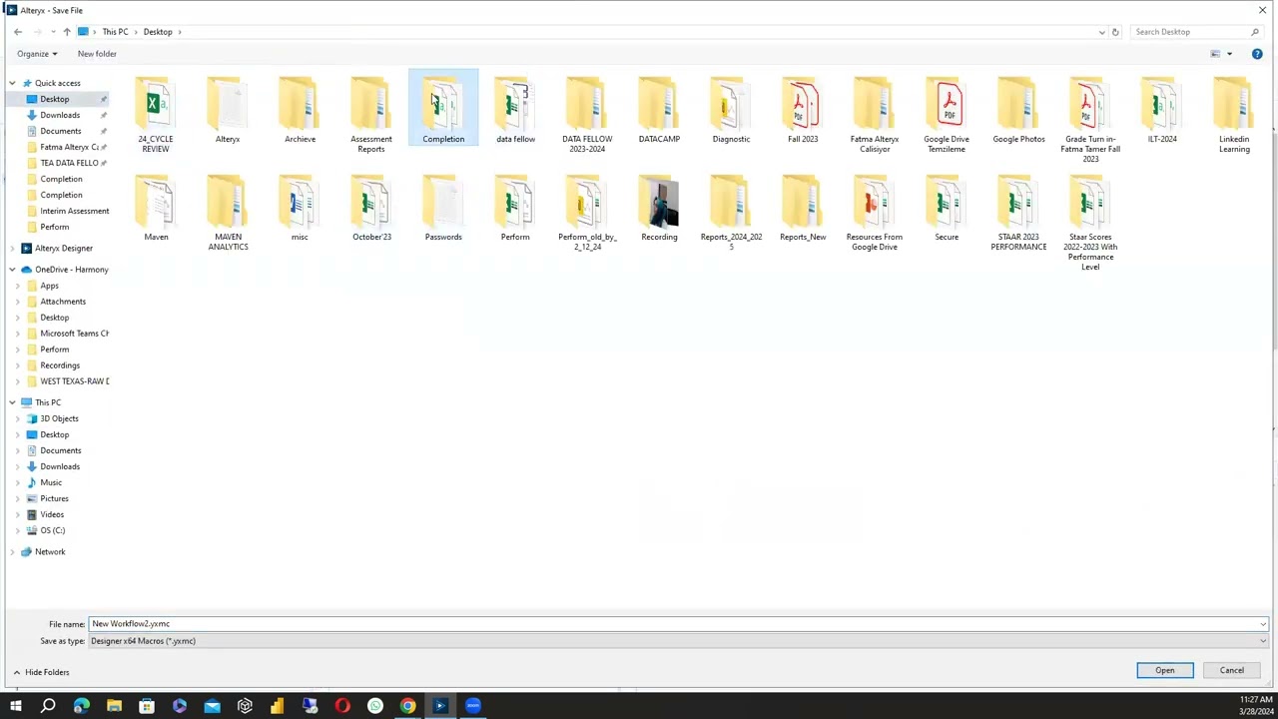The height and width of the screenshot is (719, 1278).
Task: Select Attachments under OneDrive
Action: coord(63,302)
